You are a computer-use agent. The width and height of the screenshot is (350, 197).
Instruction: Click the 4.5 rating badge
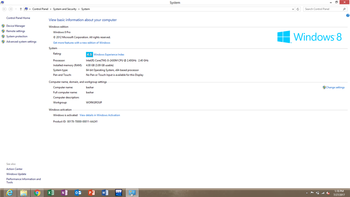89,54
